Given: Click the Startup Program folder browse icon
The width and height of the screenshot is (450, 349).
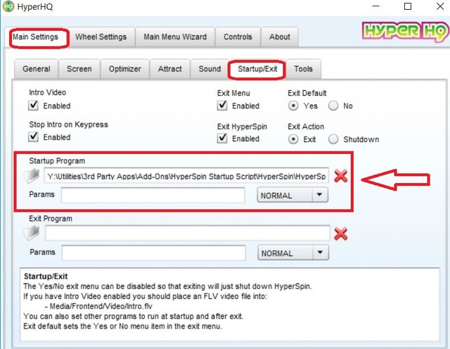Looking at the screenshot, I should click(x=34, y=176).
